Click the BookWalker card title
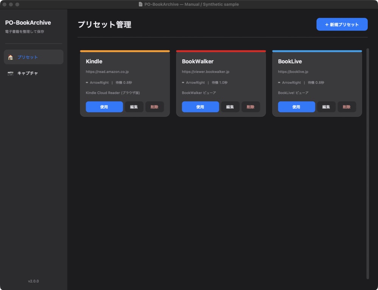The width and height of the screenshot is (378, 290). pos(198,62)
